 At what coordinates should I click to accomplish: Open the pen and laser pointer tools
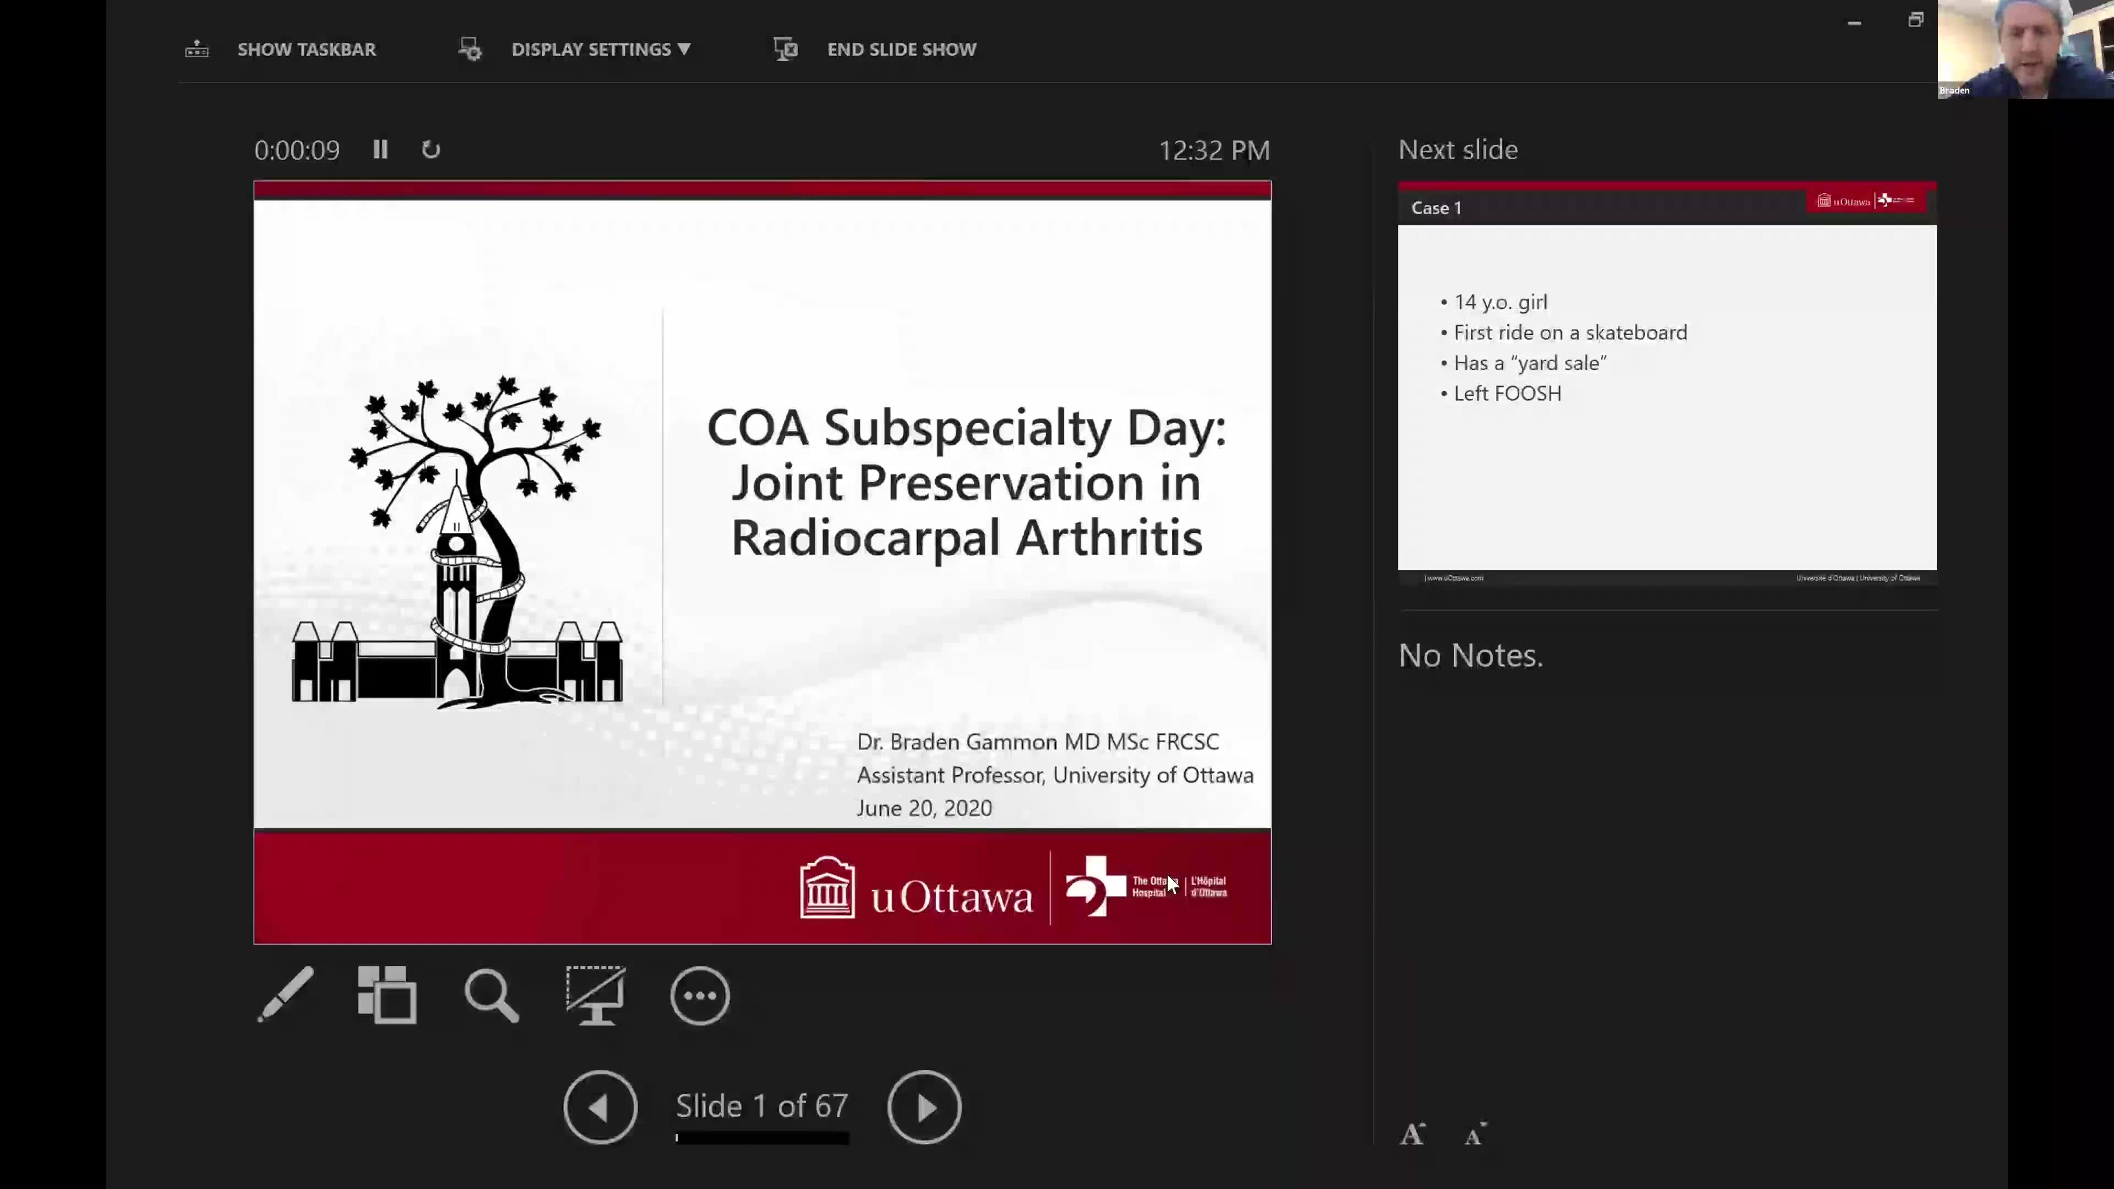(285, 995)
